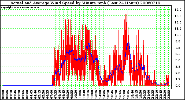
Task: Click the 13:25 time label
Action: tap(96, 94)
